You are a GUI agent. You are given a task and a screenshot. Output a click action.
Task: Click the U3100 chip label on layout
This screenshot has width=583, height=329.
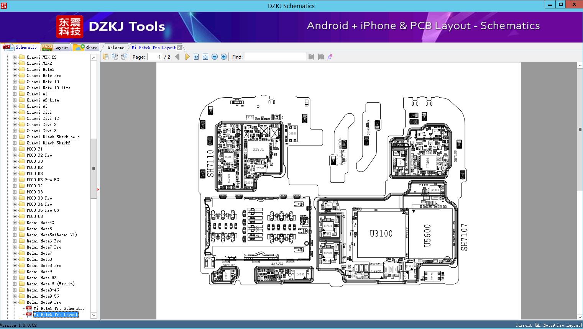point(381,233)
